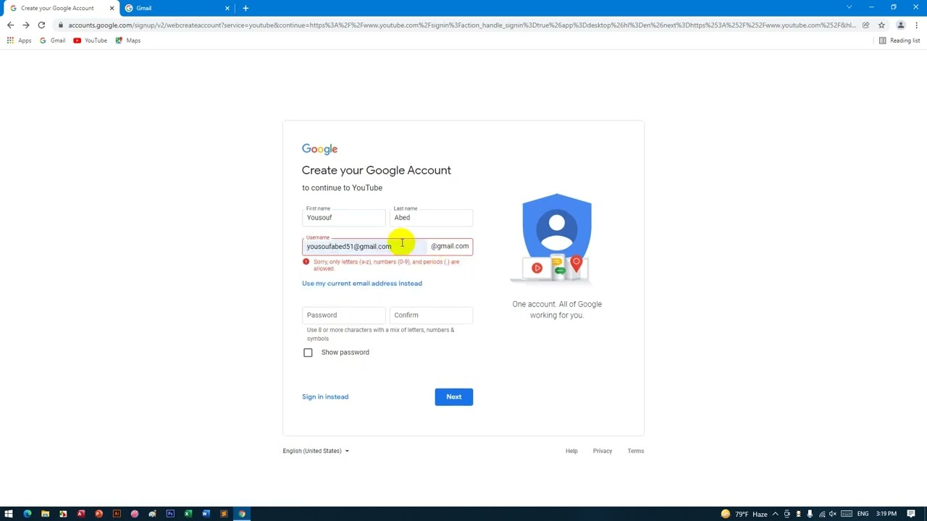
Task: Open the Apps grid in bookmarks bar
Action: pos(19,41)
